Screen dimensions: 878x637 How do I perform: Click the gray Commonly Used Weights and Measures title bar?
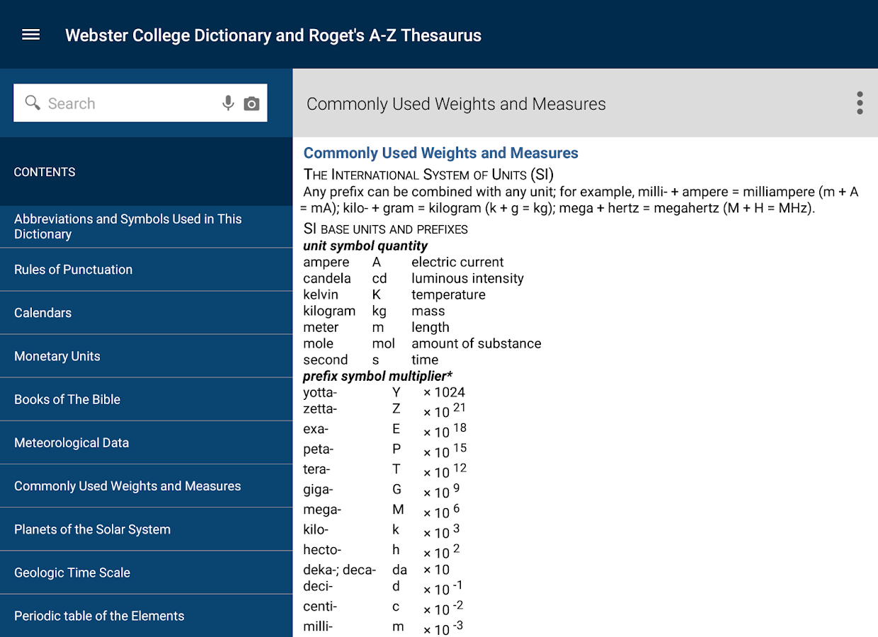585,103
